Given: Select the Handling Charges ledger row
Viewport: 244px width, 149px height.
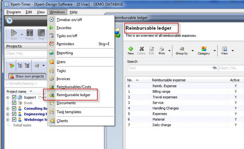Looking at the screenshot, I should [x=185, y=108].
